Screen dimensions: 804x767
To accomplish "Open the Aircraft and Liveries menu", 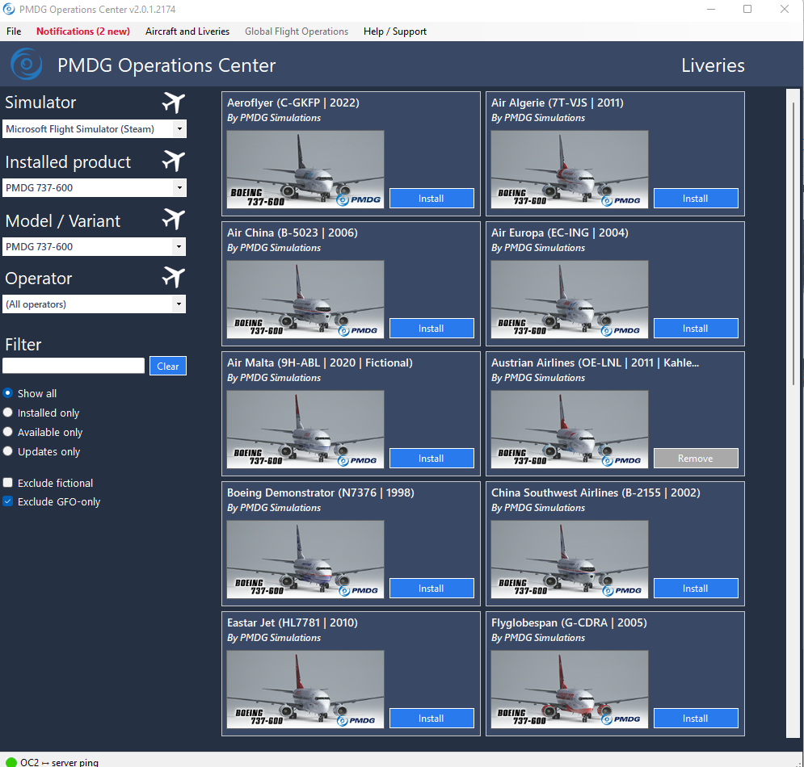I will pyautogui.click(x=187, y=31).
